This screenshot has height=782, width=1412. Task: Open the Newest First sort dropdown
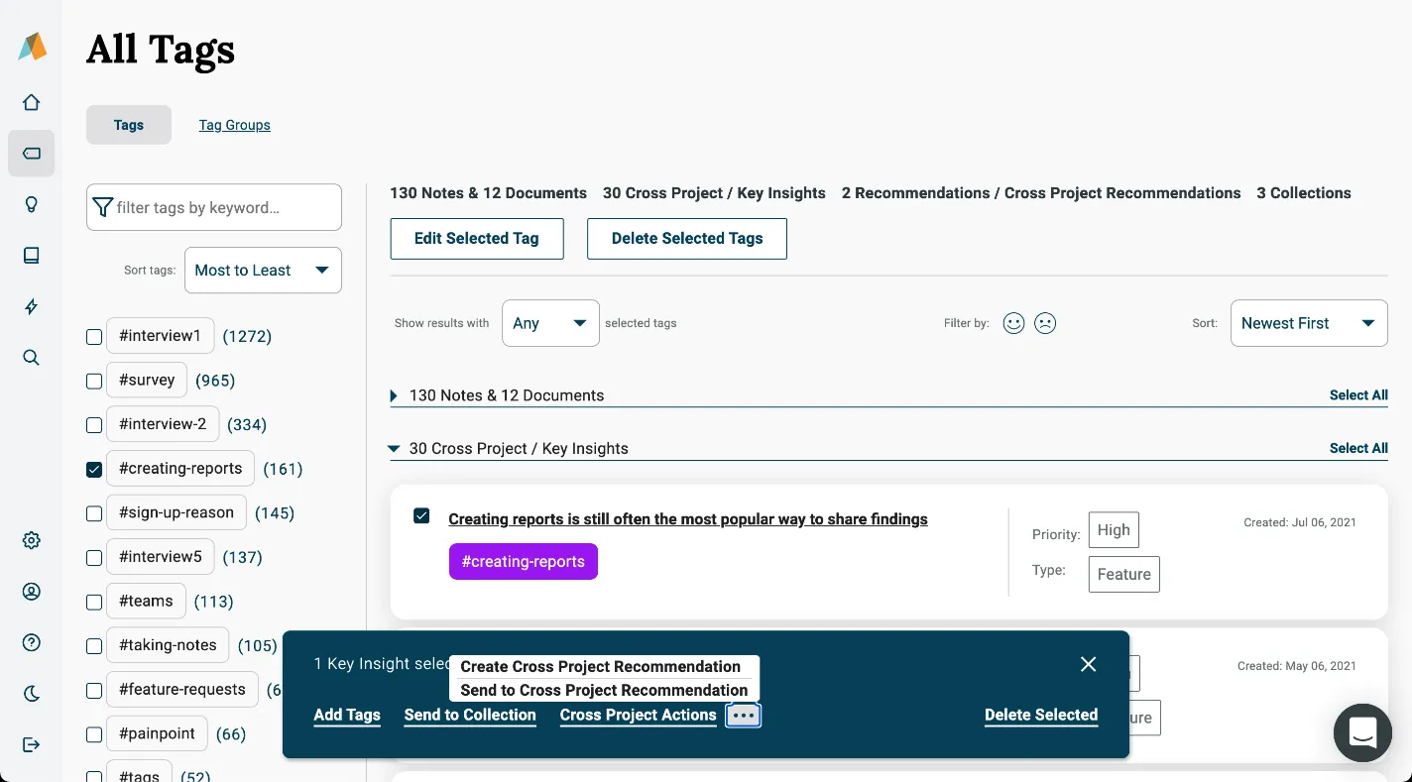(x=1309, y=323)
